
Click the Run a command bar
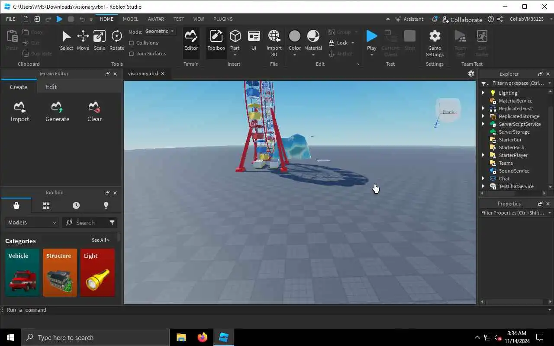coord(277,310)
